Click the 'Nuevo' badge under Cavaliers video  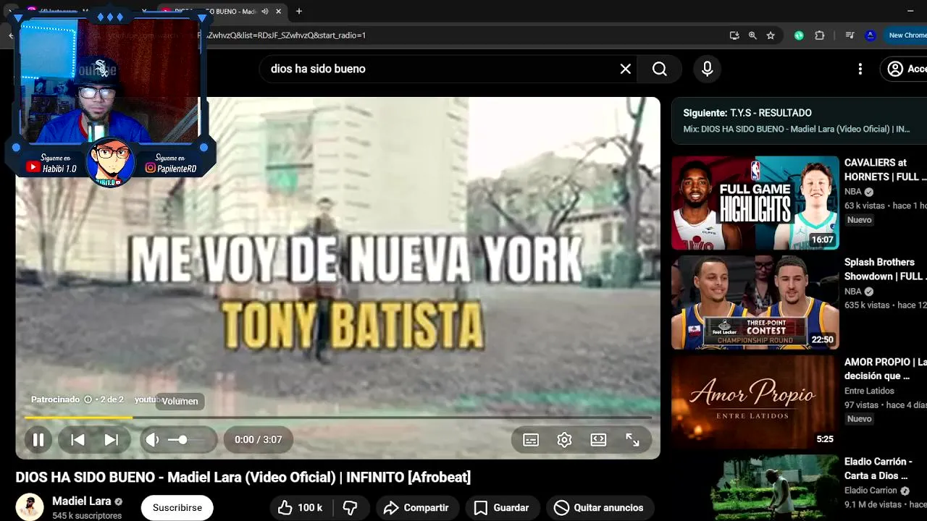[860, 220]
